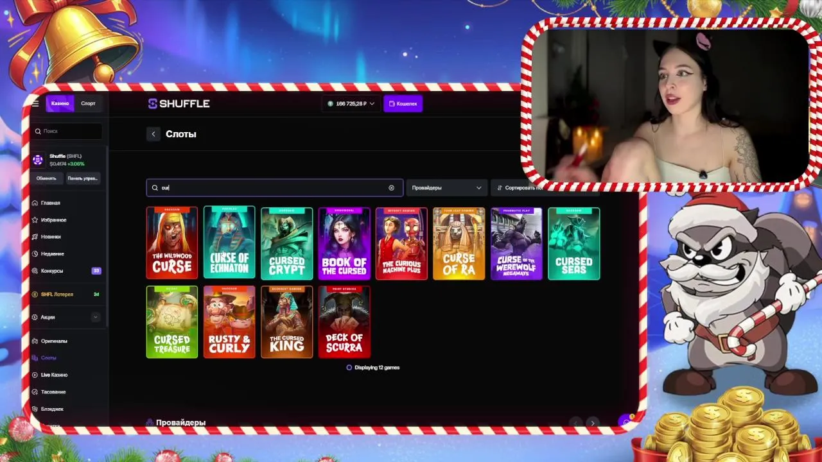Switch to the Спорт tab
The width and height of the screenshot is (822, 462).
point(88,103)
